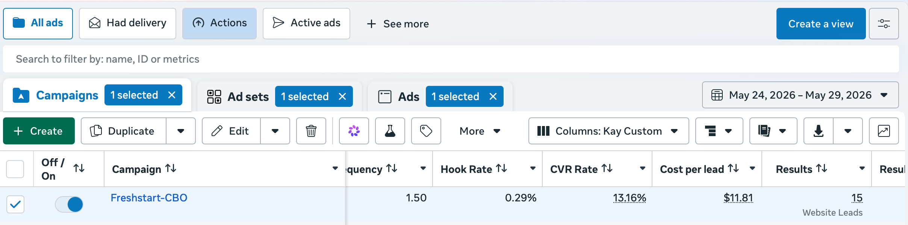
Task: Click the trash delete icon
Action: [x=311, y=131]
